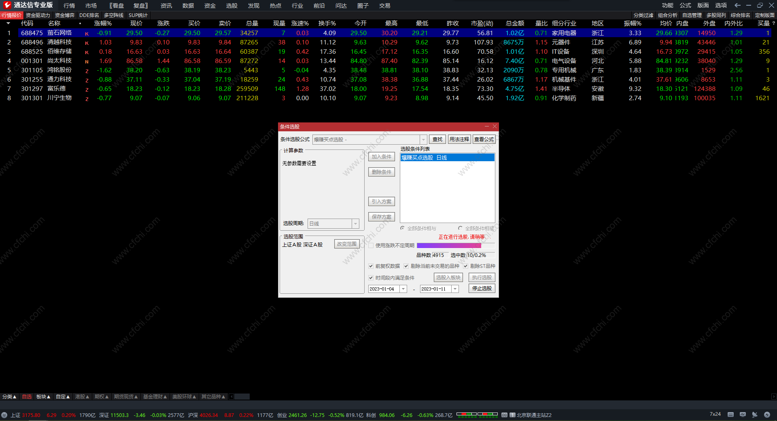Click the message monitor icon in status bar
Screen dimensions: 777x421
[743, 415]
